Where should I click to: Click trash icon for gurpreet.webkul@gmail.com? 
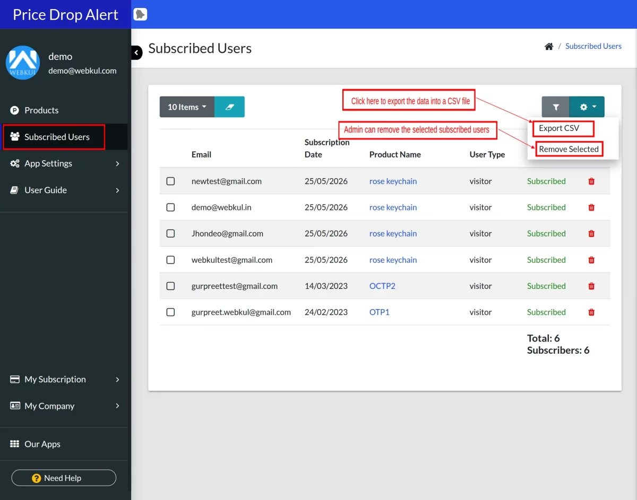[x=591, y=312]
